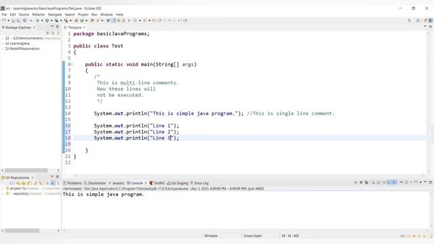
Task: Switch to the Error Log tab
Action: [x=199, y=183]
